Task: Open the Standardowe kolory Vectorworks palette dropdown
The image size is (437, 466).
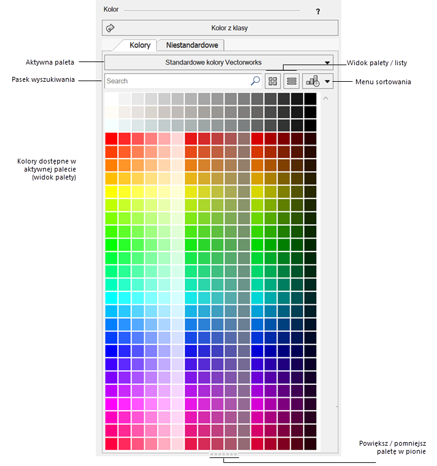Action: click(x=219, y=63)
